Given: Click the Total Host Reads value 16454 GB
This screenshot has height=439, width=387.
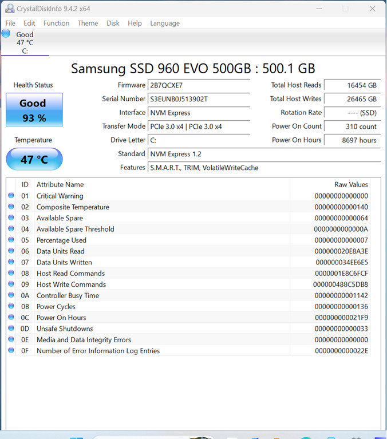Looking at the screenshot, I should 352,85.
